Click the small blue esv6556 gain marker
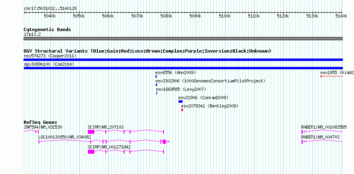Viewport: 354px width, 174px height. (x=156, y=76)
